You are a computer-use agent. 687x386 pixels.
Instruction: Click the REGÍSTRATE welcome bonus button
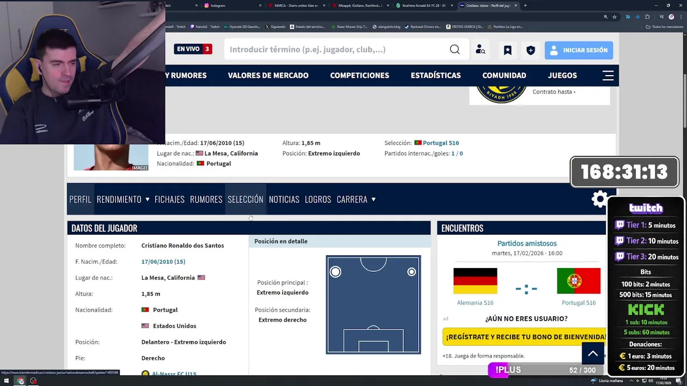click(524, 337)
